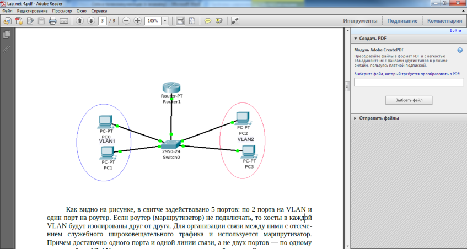Switch to read mode with expand arrows icon
Screen dimensions: 467x249
click(235, 21)
